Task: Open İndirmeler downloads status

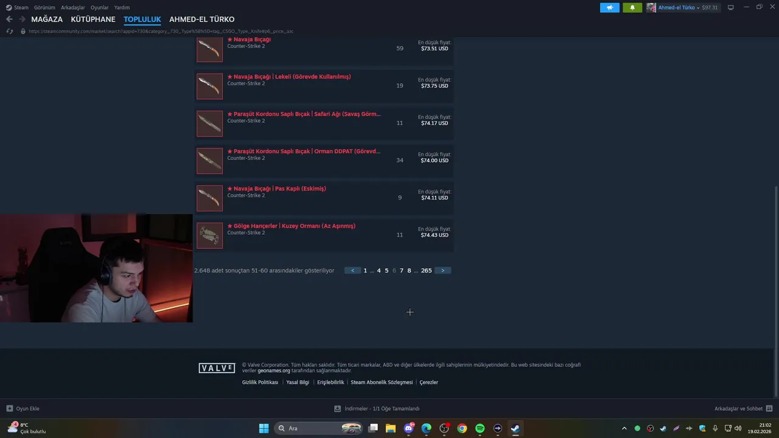Action: (x=377, y=409)
